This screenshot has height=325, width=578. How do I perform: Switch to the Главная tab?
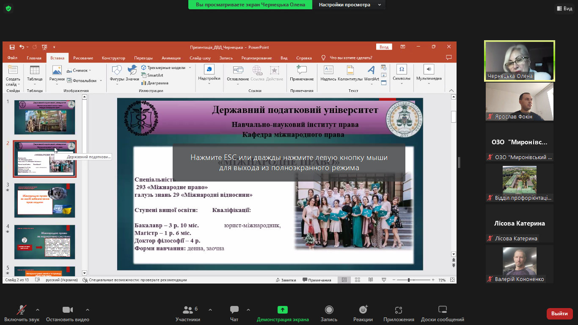click(34, 58)
